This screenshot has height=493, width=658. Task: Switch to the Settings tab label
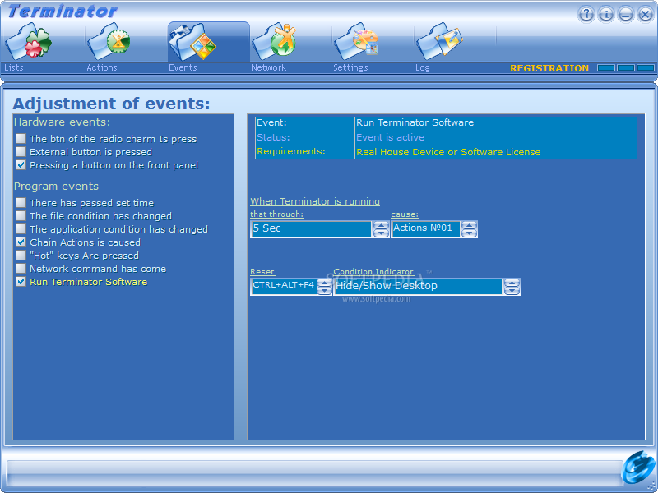click(x=350, y=67)
